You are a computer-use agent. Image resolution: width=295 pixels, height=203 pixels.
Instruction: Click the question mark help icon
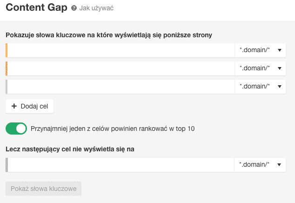pos(74,8)
